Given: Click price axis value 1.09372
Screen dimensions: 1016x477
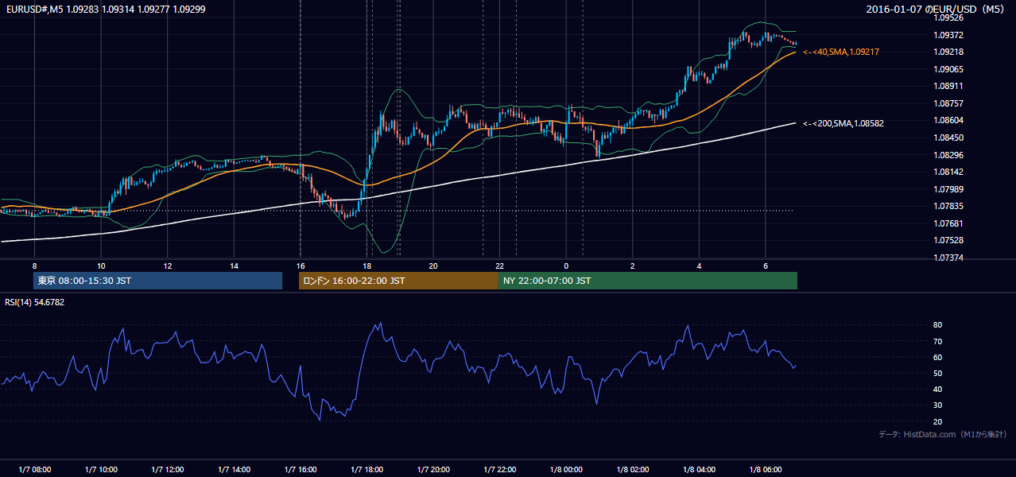Looking at the screenshot, I should [x=948, y=35].
